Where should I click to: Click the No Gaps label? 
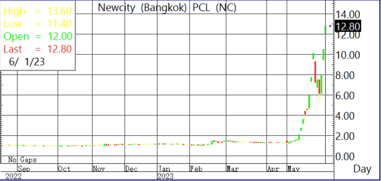[22, 160]
